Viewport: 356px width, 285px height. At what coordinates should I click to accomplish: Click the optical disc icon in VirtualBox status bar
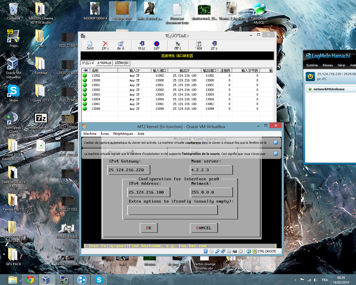(211, 251)
